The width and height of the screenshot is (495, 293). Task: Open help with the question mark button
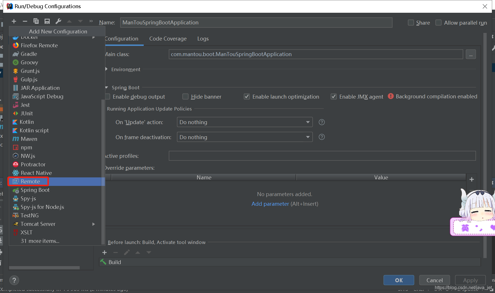[14, 280]
